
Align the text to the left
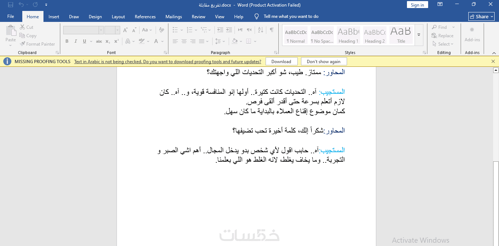175,41
